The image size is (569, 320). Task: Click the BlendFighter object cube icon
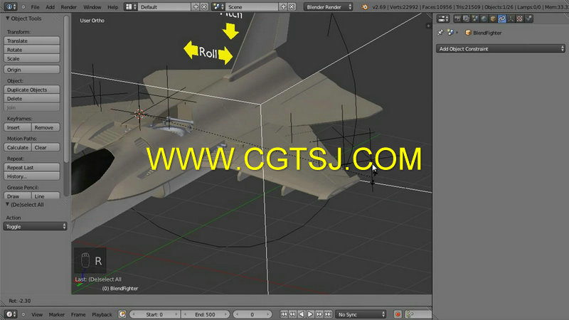(x=468, y=33)
